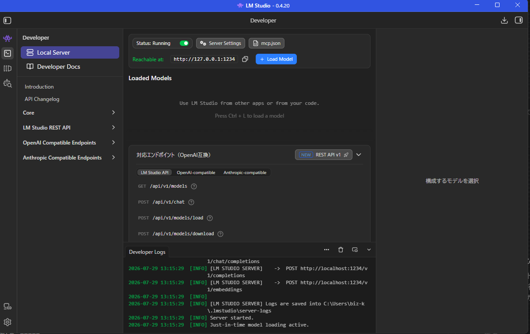This screenshot has height=334, width=530.
Task: Select the Developer terminal icon in the left rail
Action: tap(8, 53)
